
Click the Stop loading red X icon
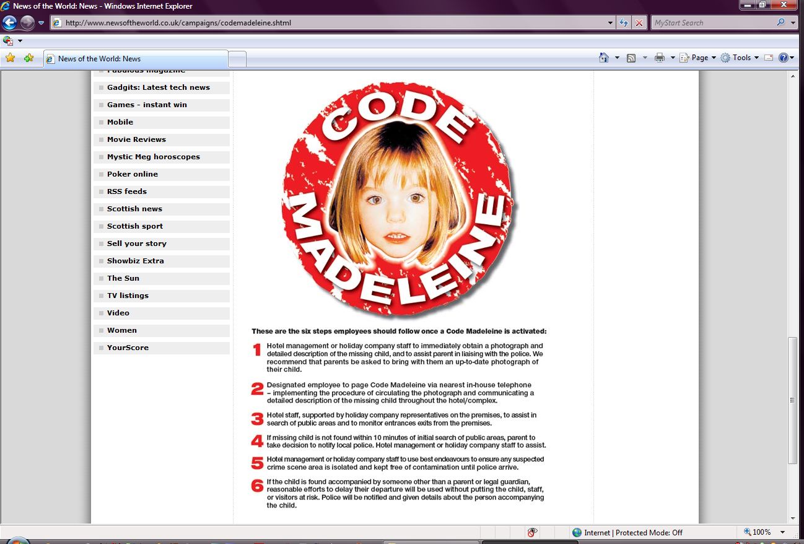639,23
